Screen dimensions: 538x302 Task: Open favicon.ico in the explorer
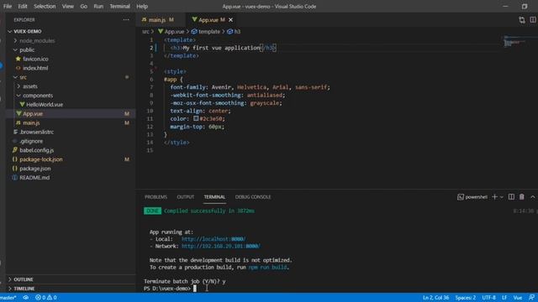coord(35,59)
